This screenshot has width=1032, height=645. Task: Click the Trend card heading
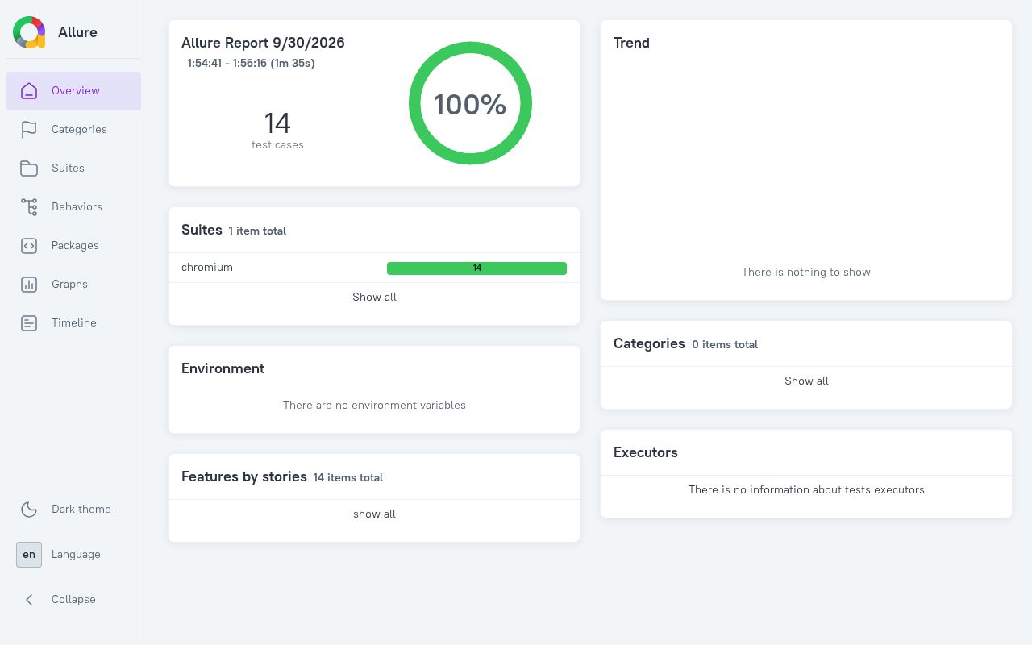coord(631,43)
